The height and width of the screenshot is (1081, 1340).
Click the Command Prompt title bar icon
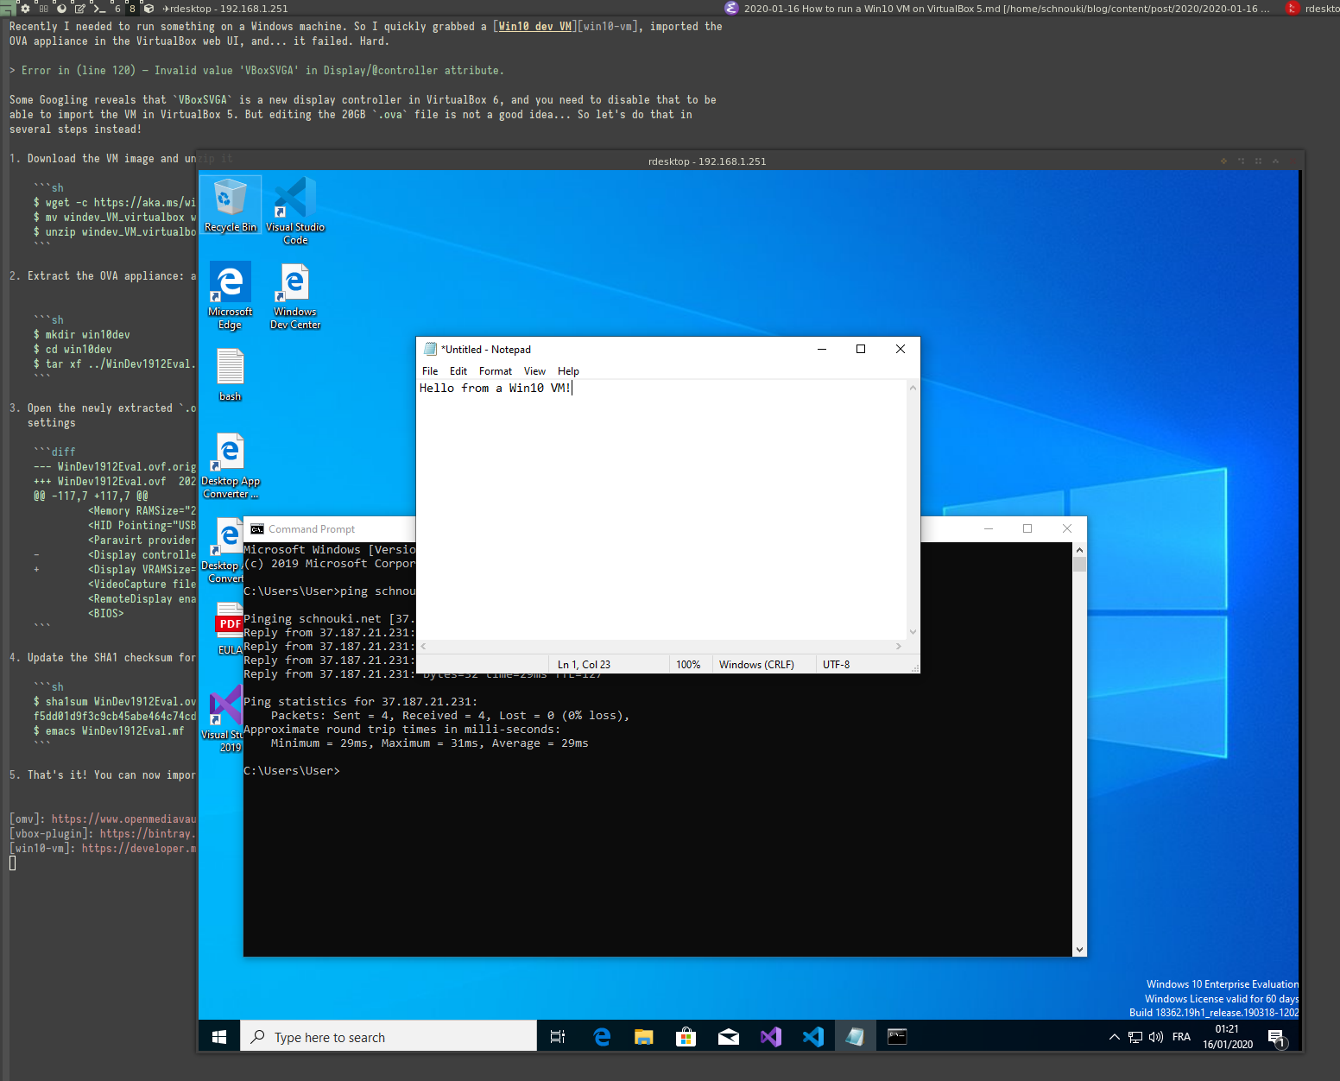click(257, 529)
